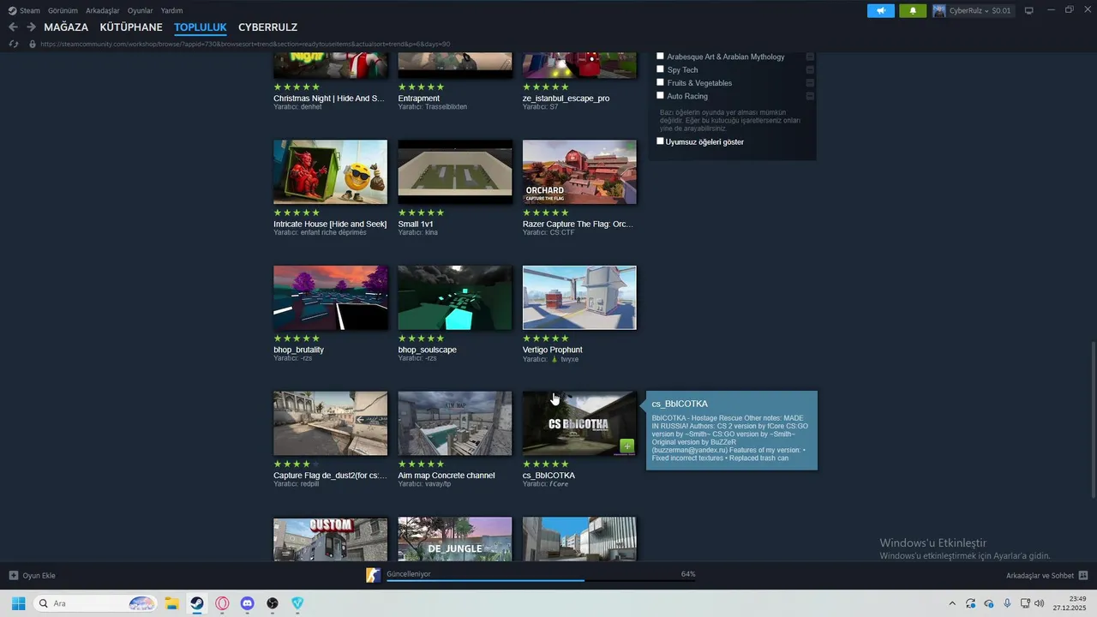Click the CyberRulz avatar picture

coord(939,11)
